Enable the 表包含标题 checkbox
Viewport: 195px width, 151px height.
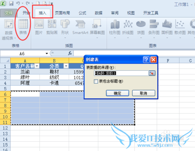point(96,82)
